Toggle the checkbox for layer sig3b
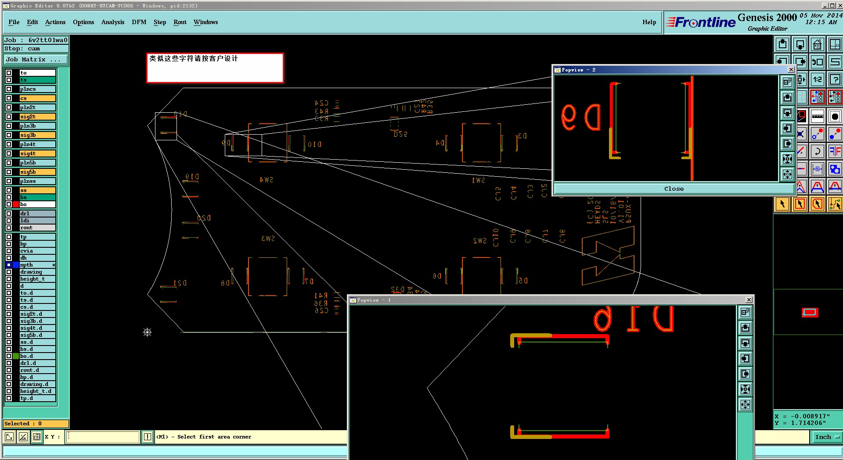The width and height of the screenshot is (843, 460). (9, 135)
